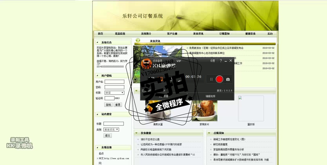Viewport: 327px width, 165px height.
Task: Open article 家庭教育类图书零售市场分析
Action: 228,150
